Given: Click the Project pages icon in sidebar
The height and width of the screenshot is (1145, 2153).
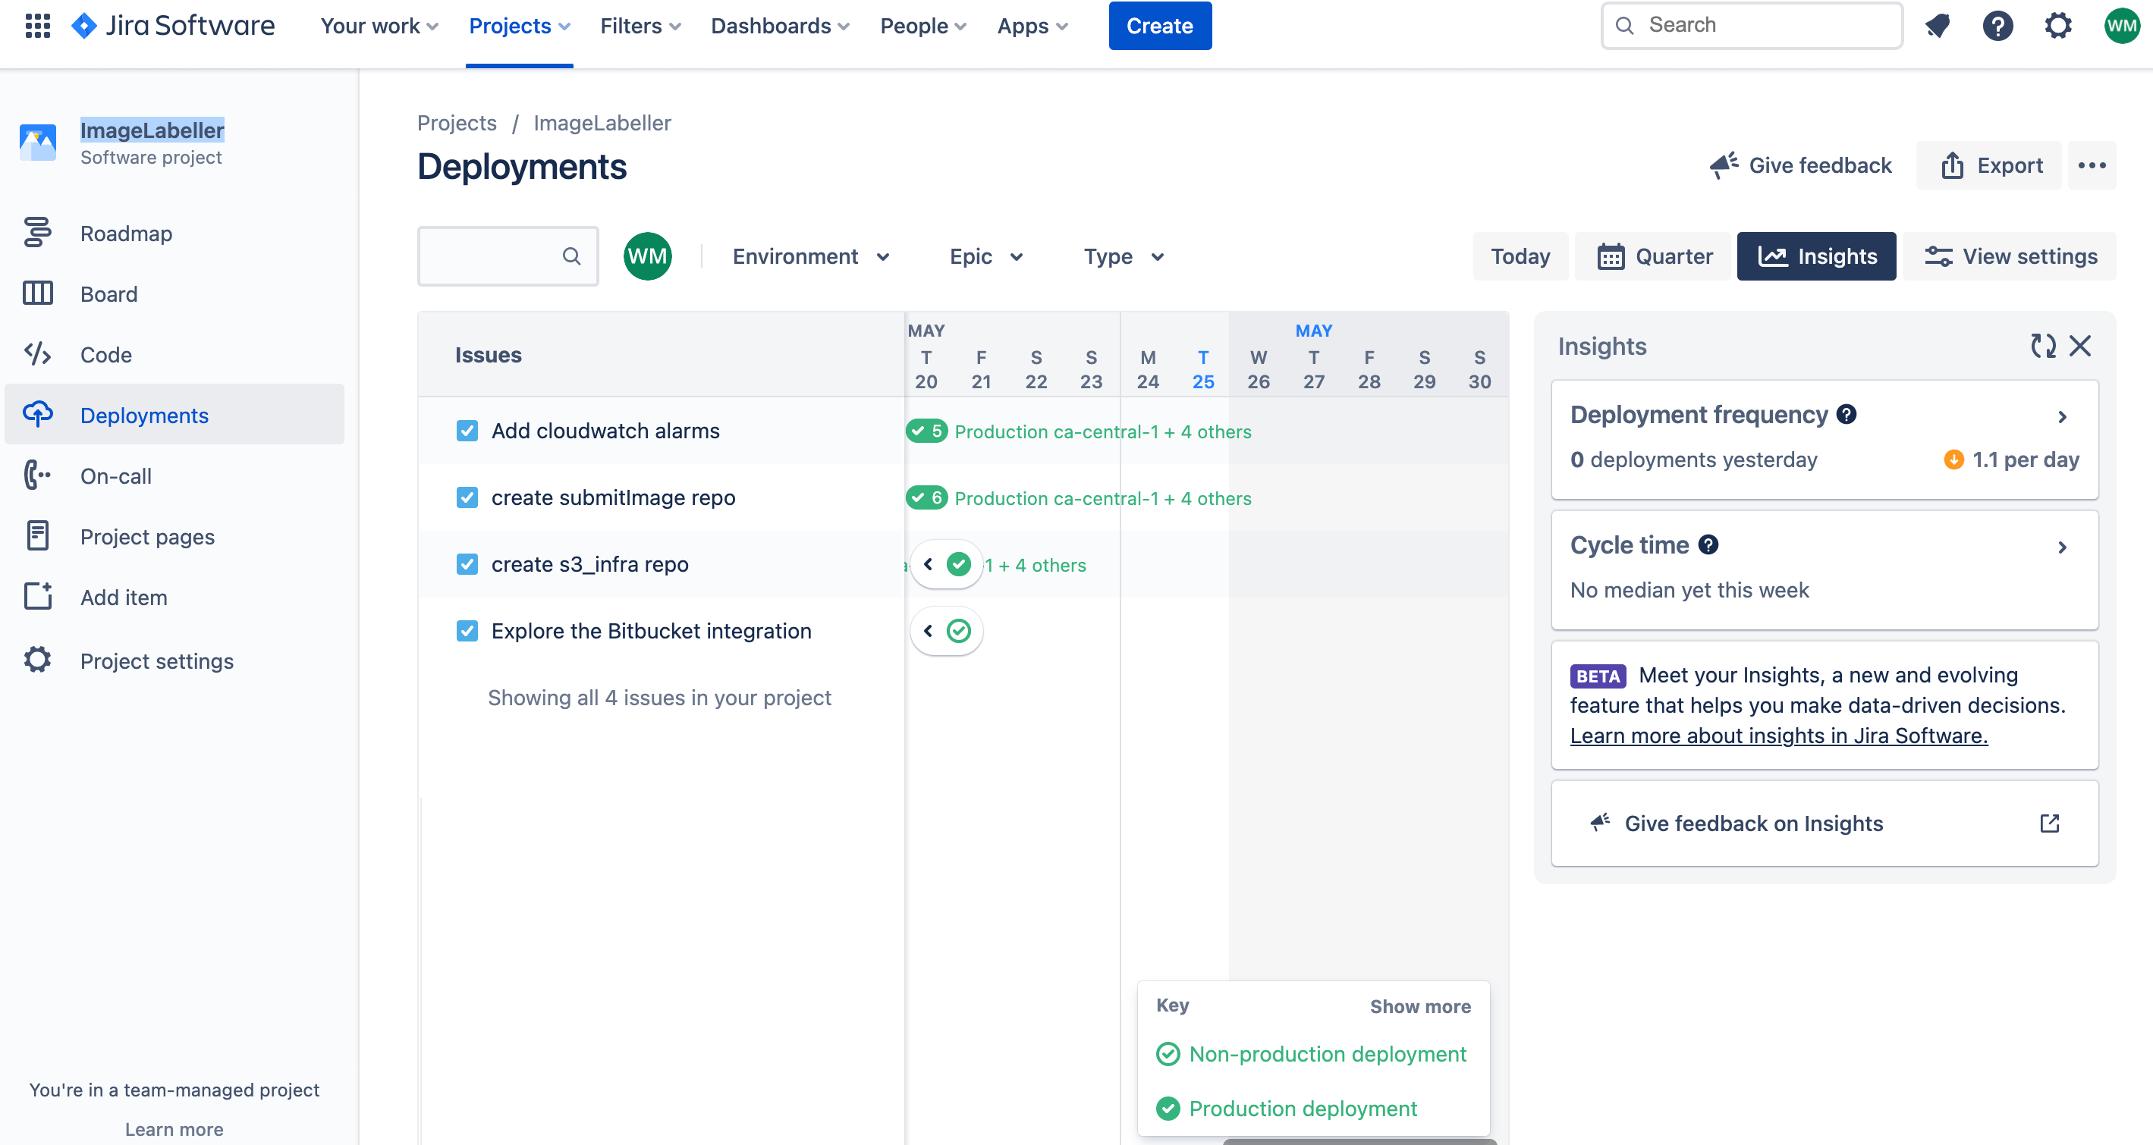Looking at the screenshot, I should tap(39, 535).
